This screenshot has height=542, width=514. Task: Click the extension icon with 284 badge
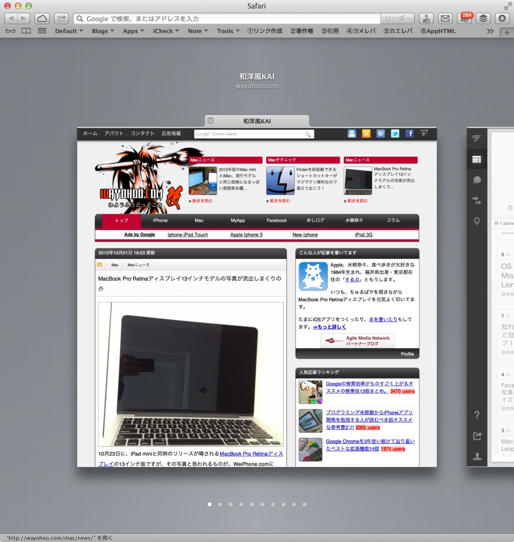(x=465, y=19)
